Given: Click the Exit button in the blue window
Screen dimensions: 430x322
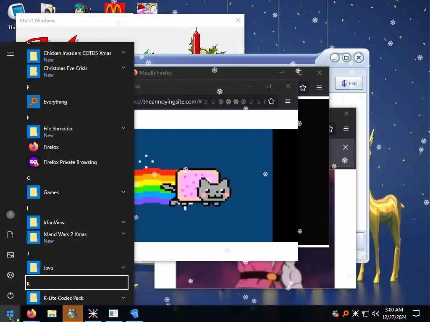Looking at the screenshot, I should [349, 83].
